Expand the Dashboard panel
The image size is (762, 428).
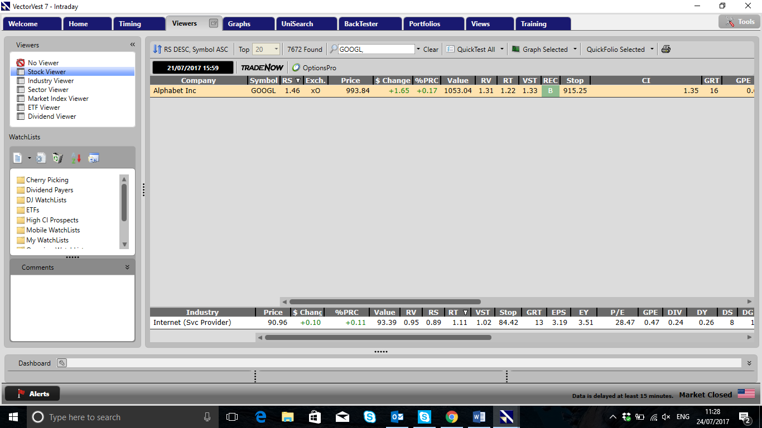click(x=749, y=363)
